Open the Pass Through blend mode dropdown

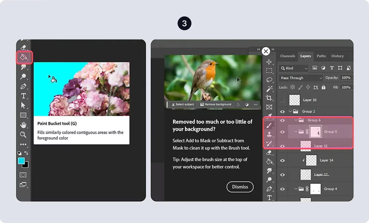click(x=301, y=78)
